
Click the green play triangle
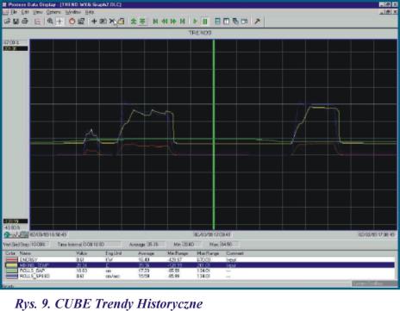(195, 22)
